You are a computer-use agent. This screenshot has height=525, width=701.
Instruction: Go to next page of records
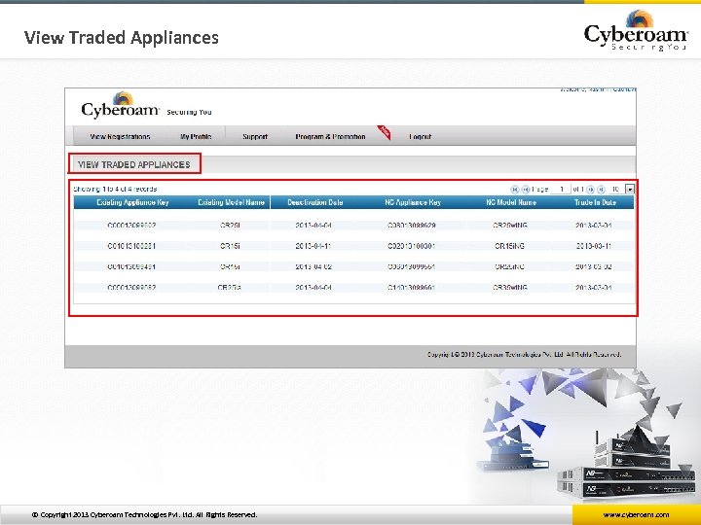[x=590, y=190]
